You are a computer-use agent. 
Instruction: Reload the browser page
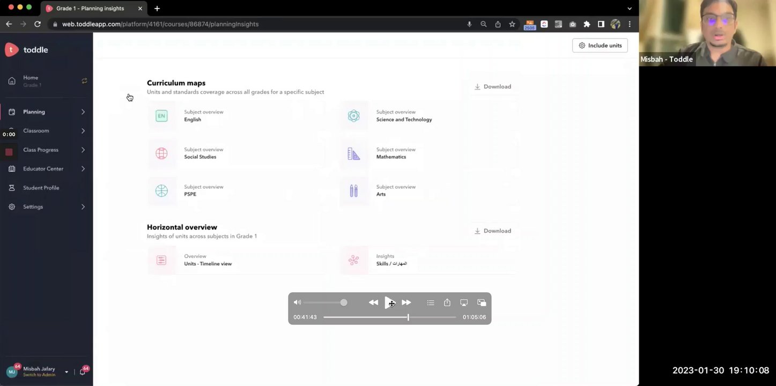pyautogui.click(x=38, y=24)
